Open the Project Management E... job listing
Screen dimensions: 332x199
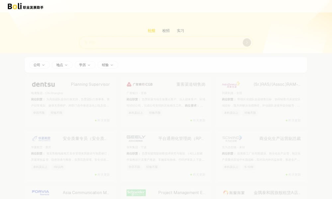tap(182, 193)
